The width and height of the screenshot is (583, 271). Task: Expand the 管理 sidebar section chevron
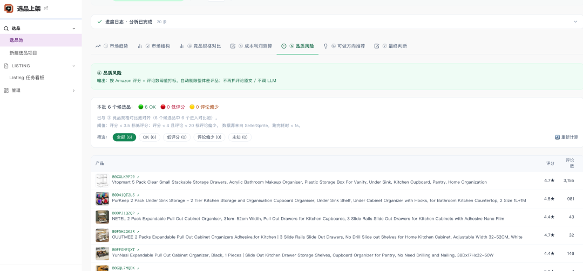(73, 90)
